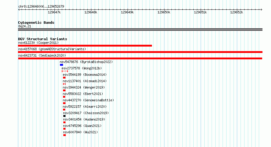
Task: Open esv3544199 (Boomsma2014) label
Action: click(85, 75)
